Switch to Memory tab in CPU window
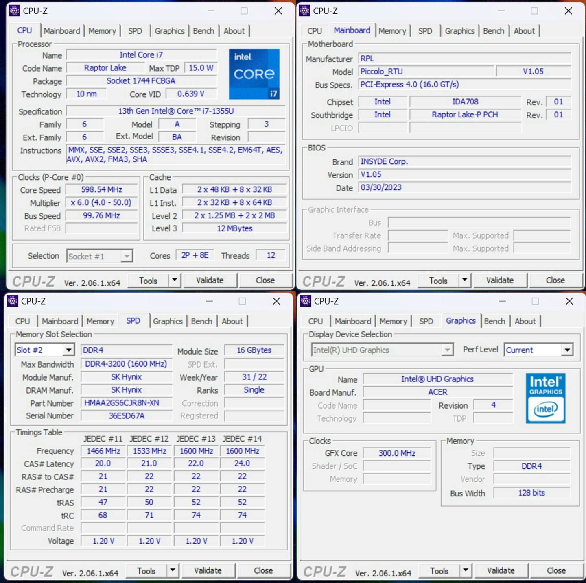This screenshot has height=583, width=586. click(102, 31)
